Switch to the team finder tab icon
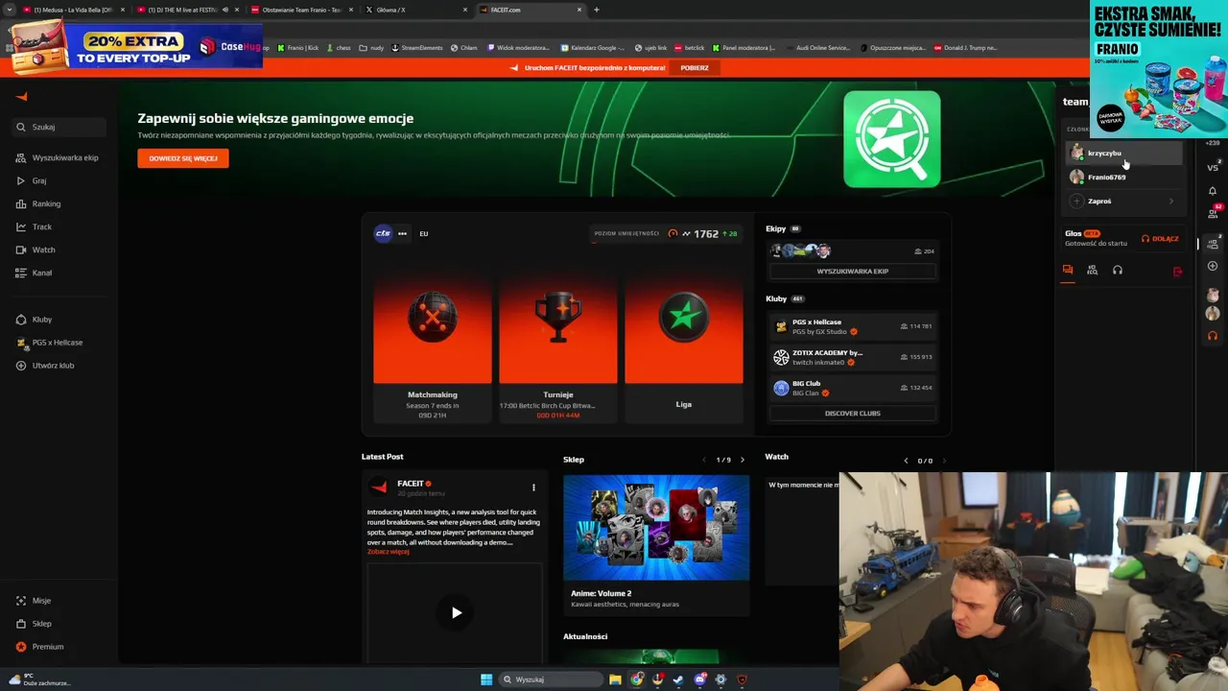 (1093, 271)
